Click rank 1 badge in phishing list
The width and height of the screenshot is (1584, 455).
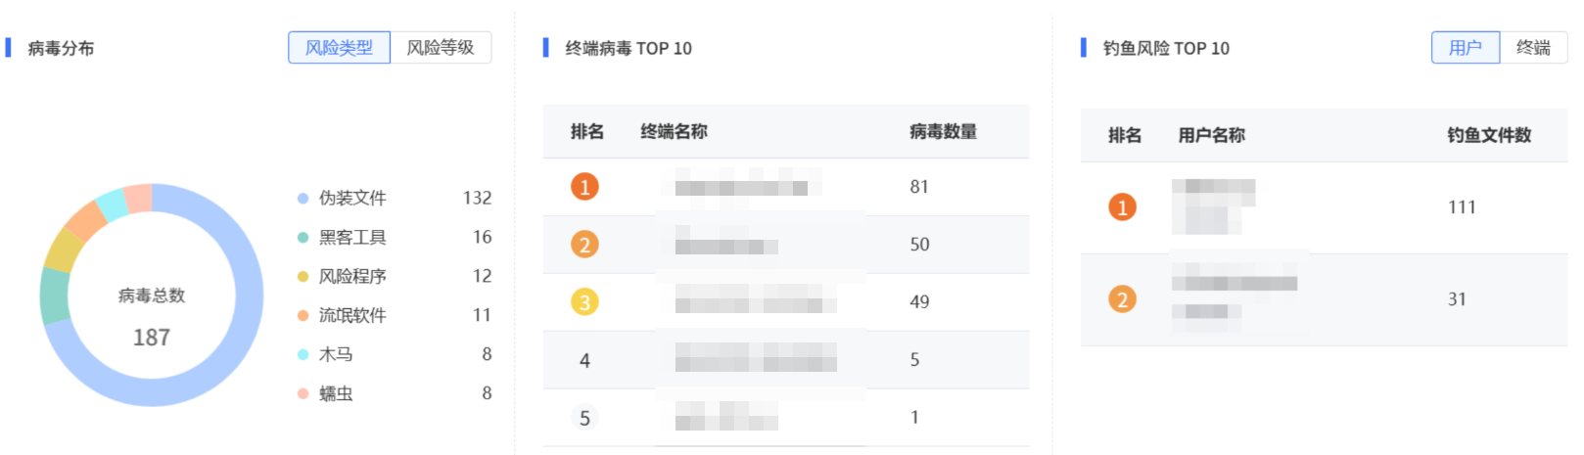[x=1122, y=206]
